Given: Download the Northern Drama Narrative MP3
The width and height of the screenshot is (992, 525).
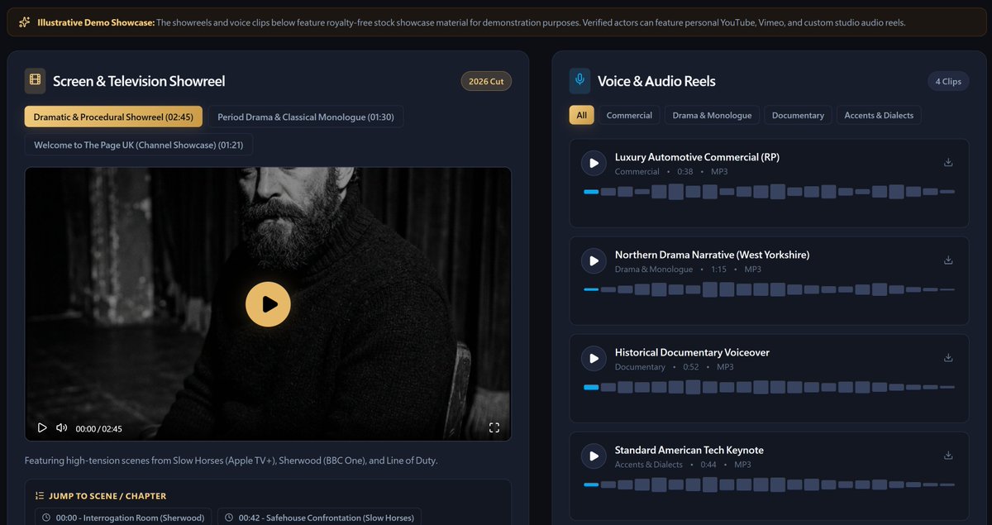Looking at the screenshot, I should point(948,260).
